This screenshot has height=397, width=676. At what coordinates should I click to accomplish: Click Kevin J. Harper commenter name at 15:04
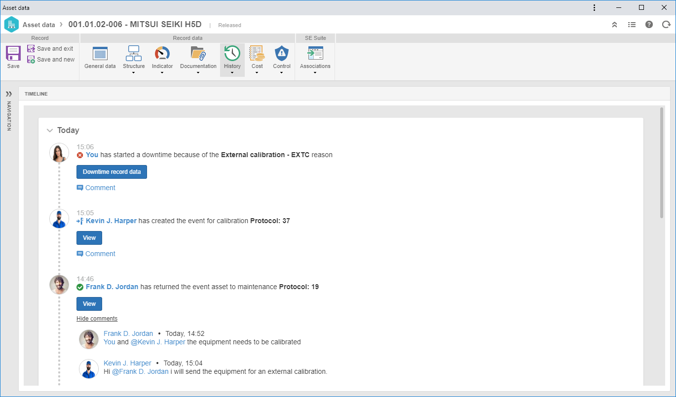point(127,363)
